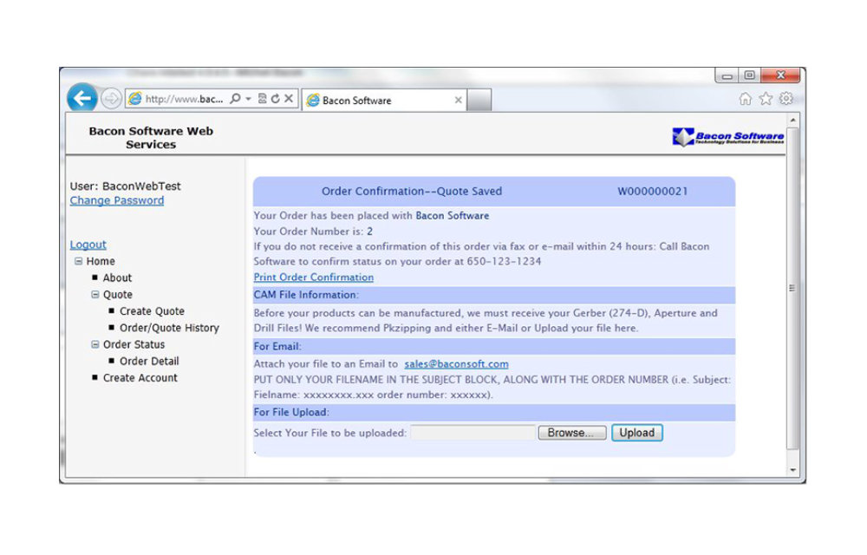Stop loading using the X icon in address bar
The image size is (867, 555).
click(x=289, y=98)
